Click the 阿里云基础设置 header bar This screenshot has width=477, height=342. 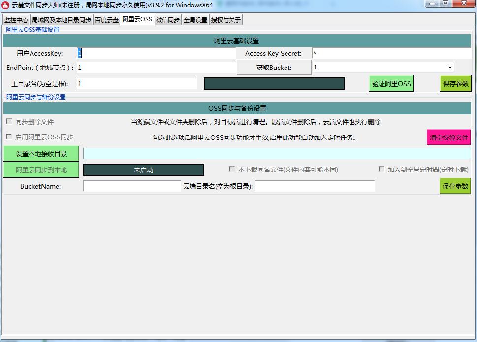coord(237,41)
